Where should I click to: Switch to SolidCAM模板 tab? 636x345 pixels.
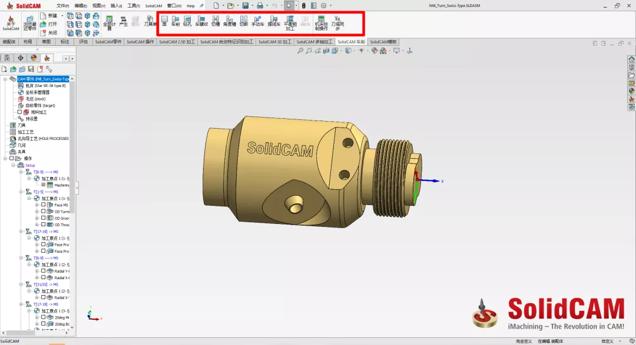coord(383,42)
